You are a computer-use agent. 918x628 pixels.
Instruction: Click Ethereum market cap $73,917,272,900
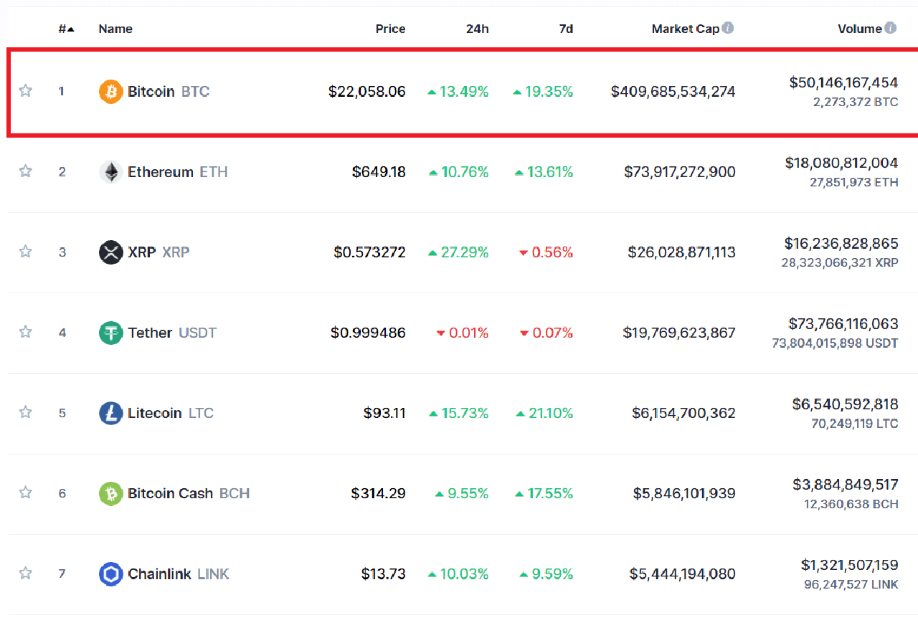[680, 172]
